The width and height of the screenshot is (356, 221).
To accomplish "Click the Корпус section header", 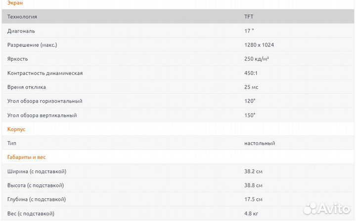I will click(16, 129).
